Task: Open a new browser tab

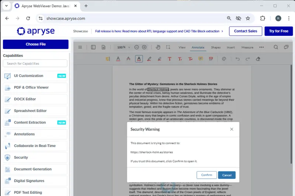Action: click(86, 6)
